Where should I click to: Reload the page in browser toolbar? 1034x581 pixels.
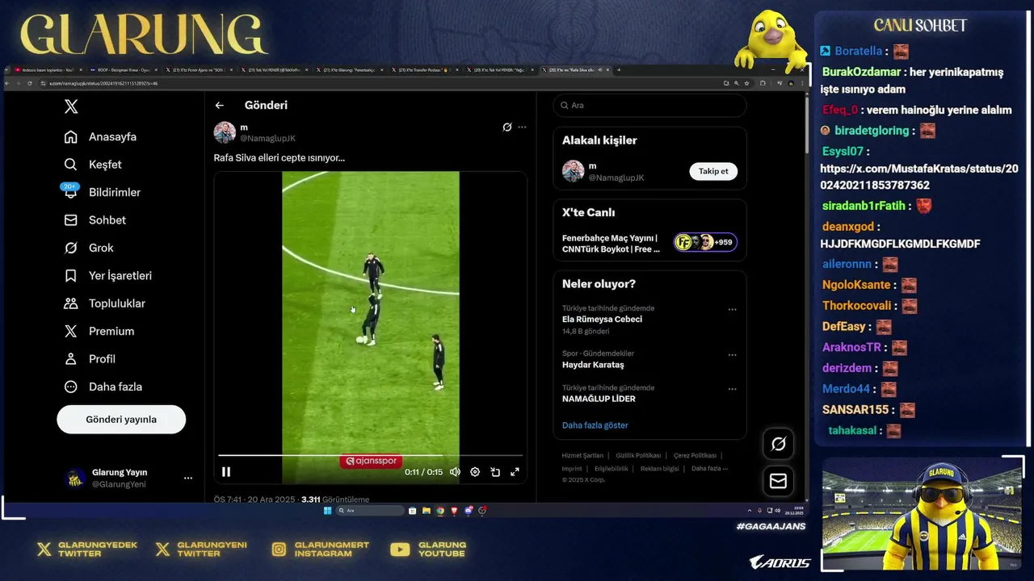pos(30,83)
